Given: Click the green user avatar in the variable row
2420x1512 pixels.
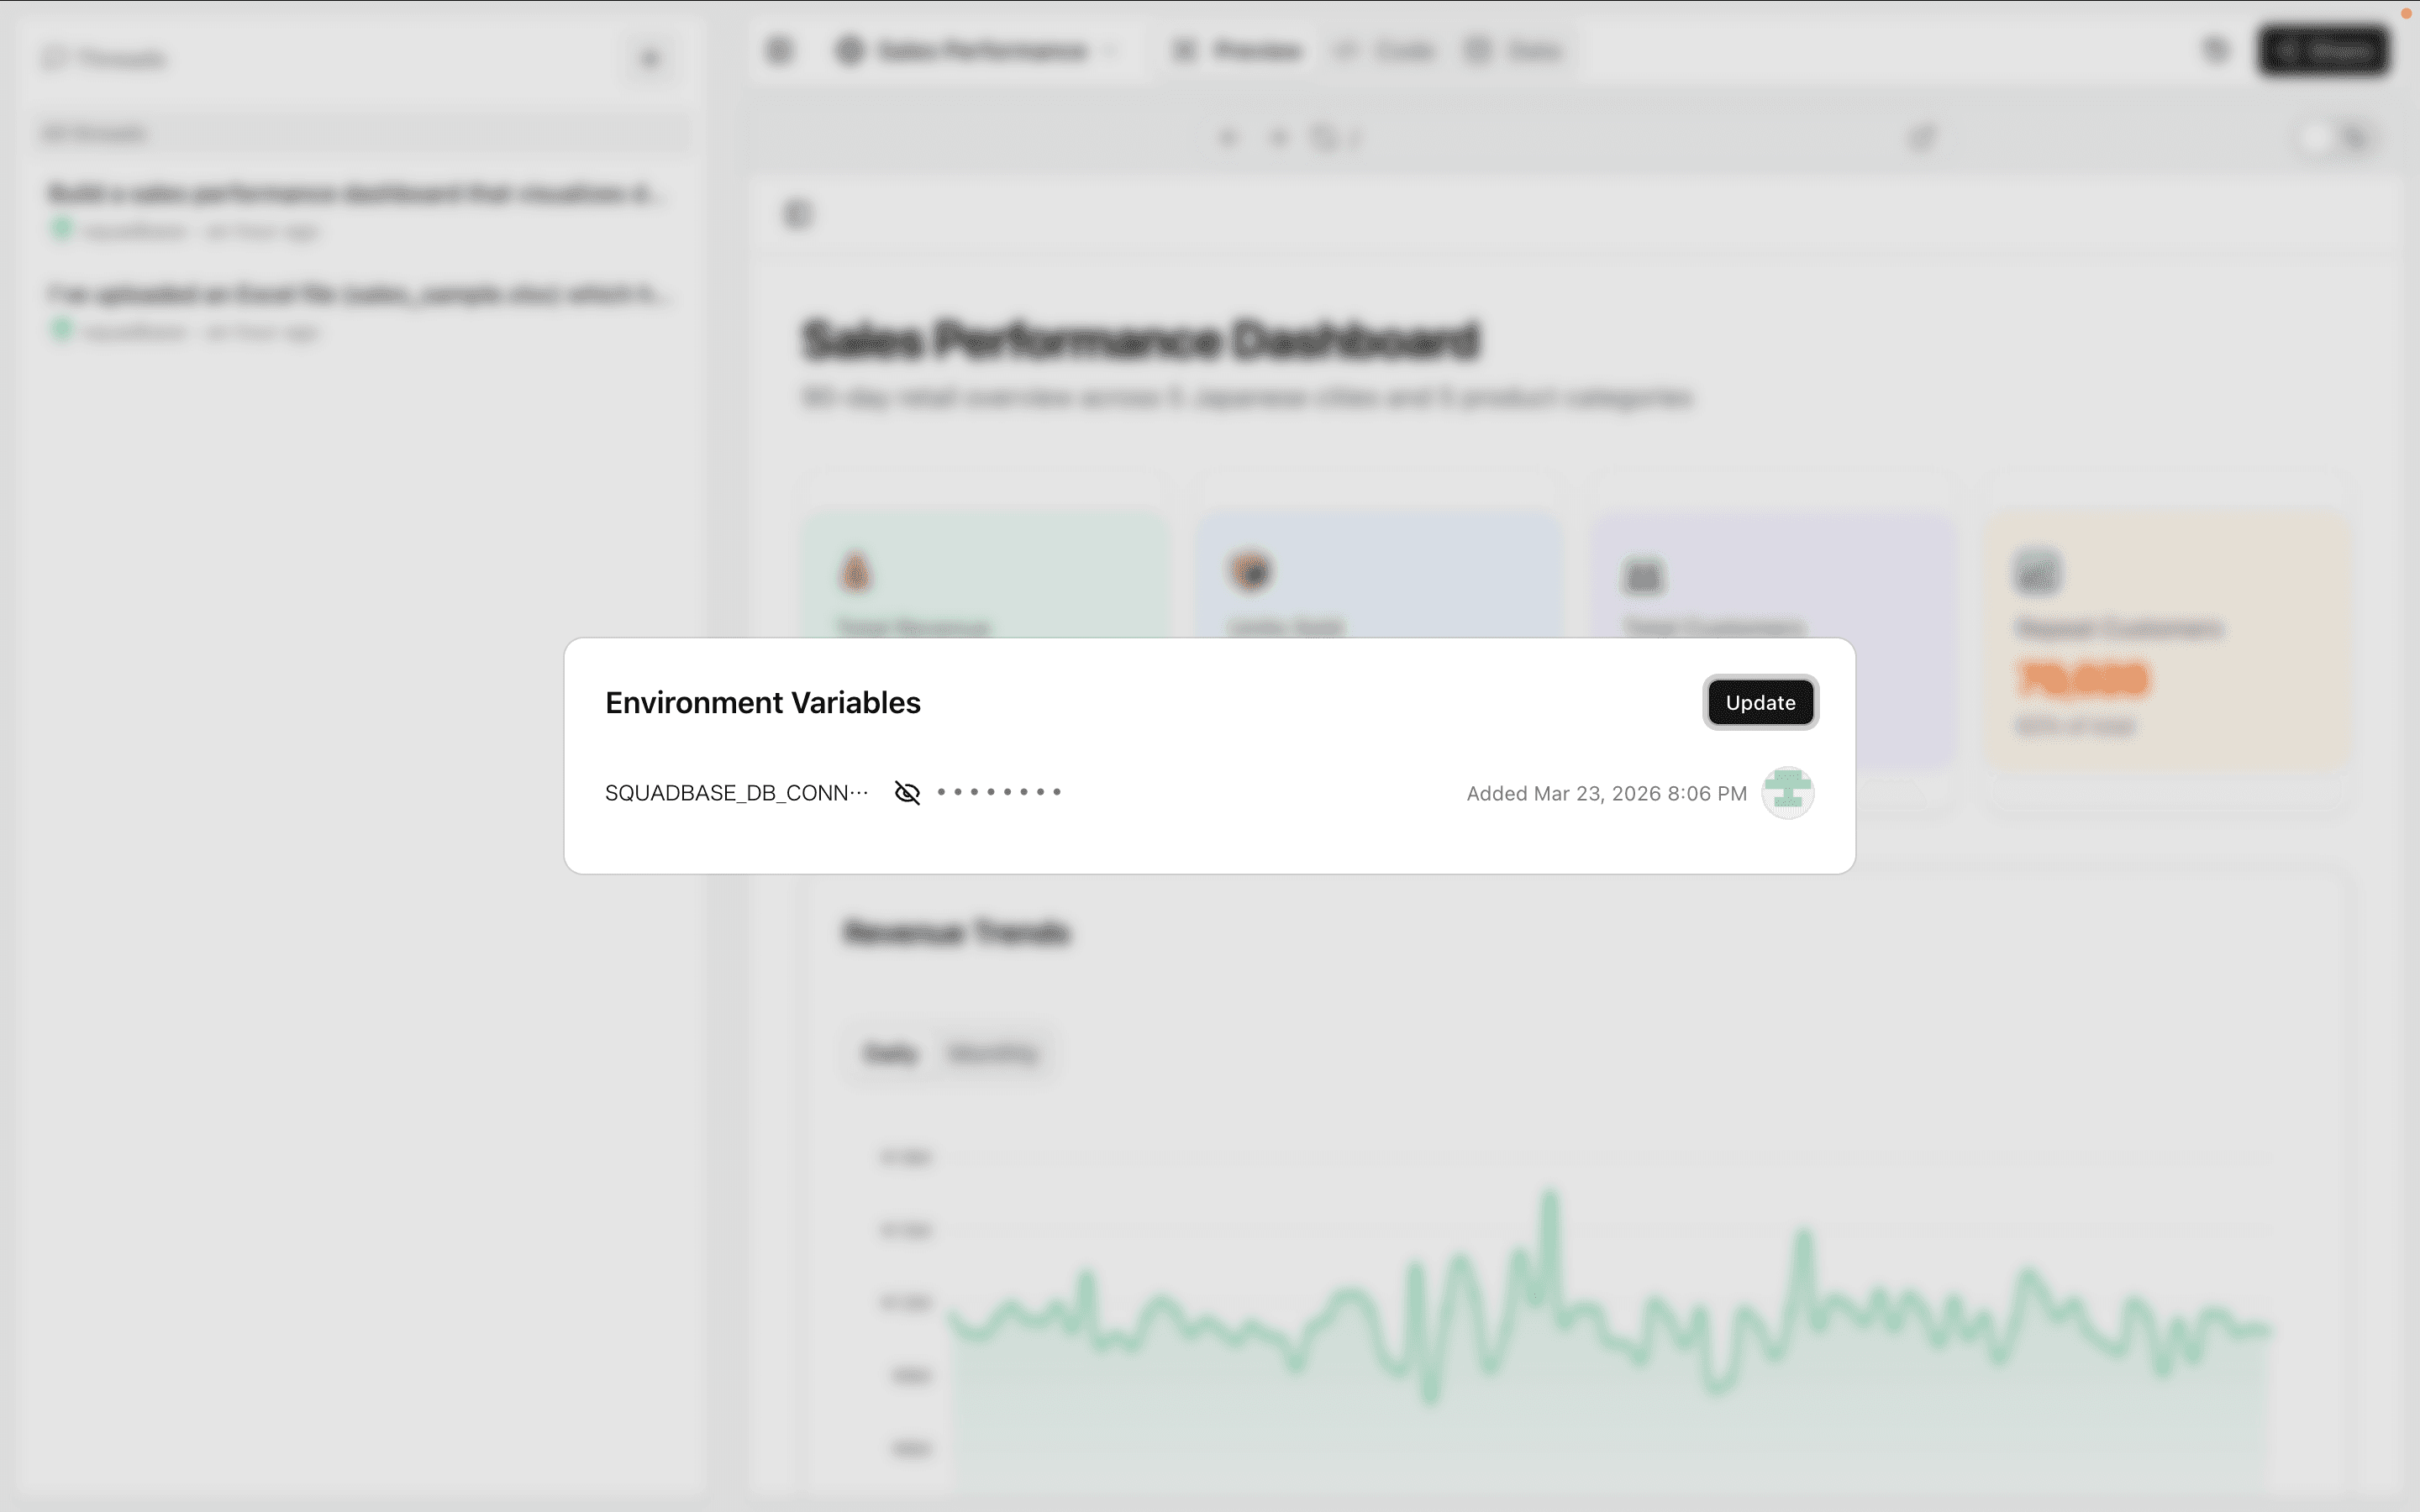Looking at the screenshot, I should coord(1787,793).
